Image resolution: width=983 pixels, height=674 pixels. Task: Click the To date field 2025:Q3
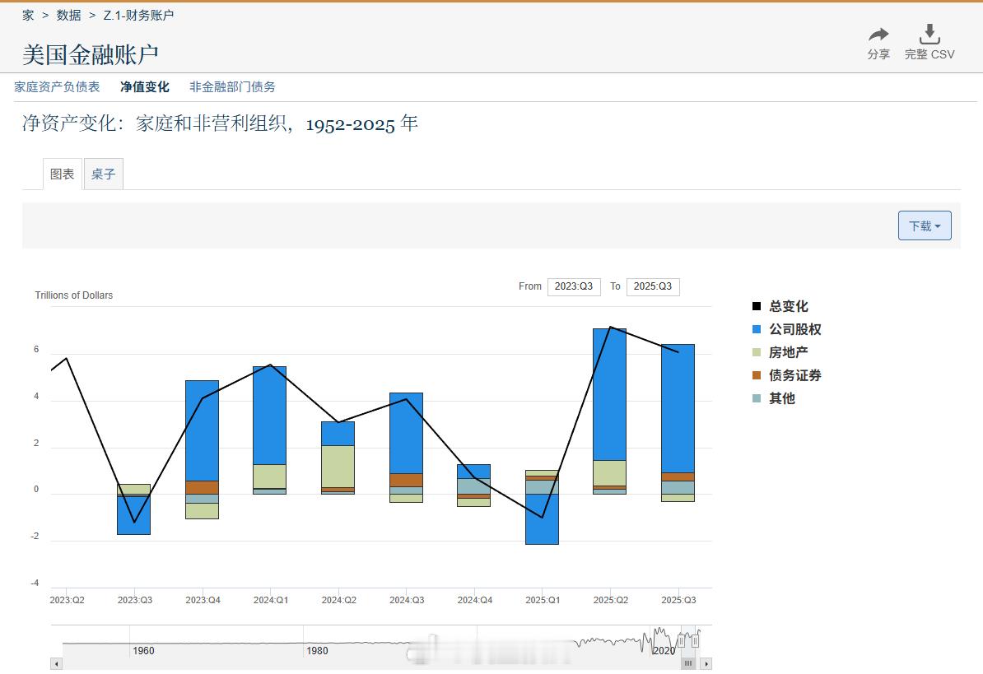click(x=652, y=286)
